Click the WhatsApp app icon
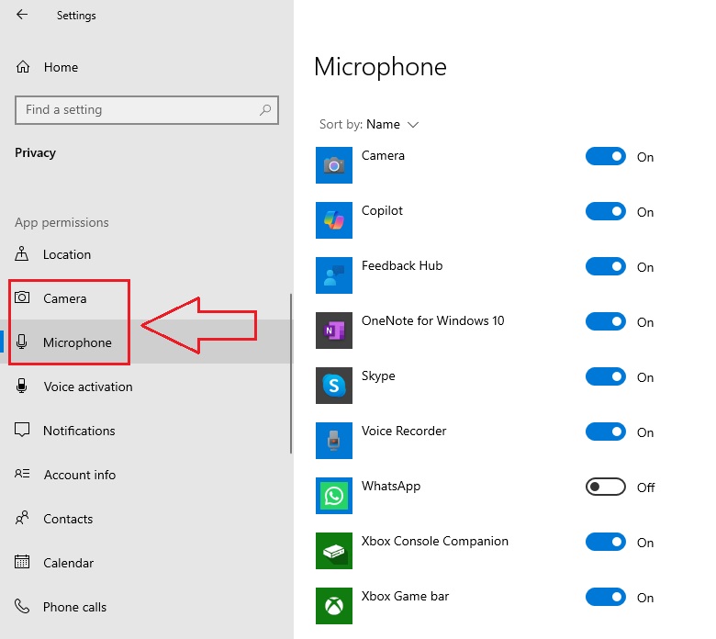 [333, 496]
